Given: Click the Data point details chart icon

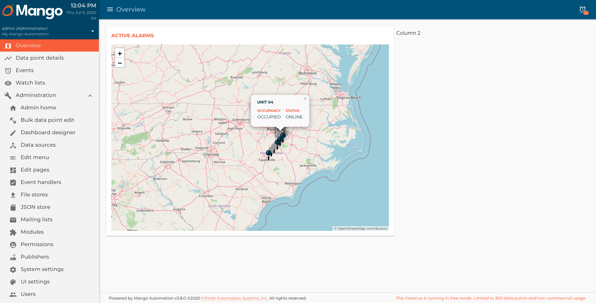Looking at the screenshot, I should (x=8, y=58).
